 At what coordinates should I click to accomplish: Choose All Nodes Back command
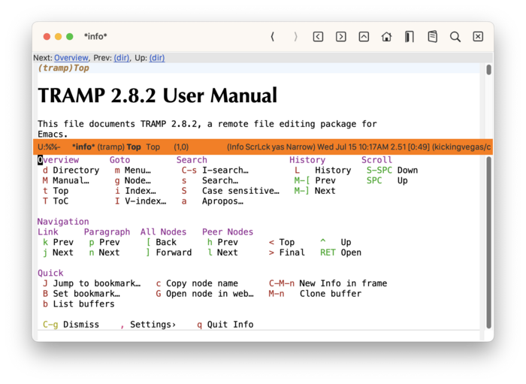[162, 243]
